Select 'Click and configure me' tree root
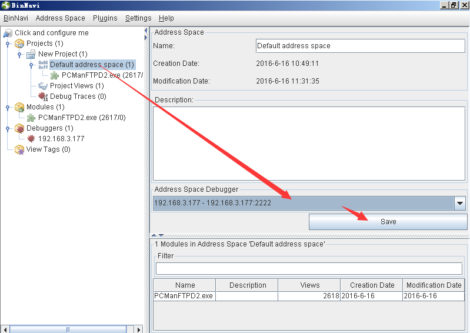This screenshot has height=333, width=470. (x=52, y=33)
